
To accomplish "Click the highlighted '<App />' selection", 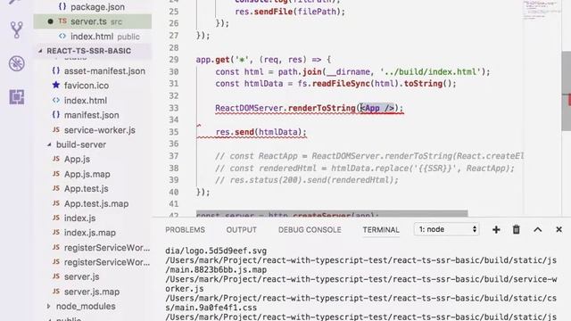I will (x=377, y=108).
